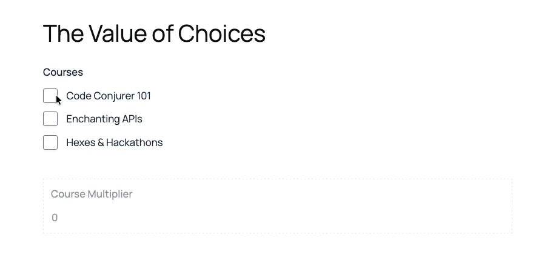Click the word Multiplier in the output label
This screenshot has height=263, width=536.
click(x=110, y=194)
